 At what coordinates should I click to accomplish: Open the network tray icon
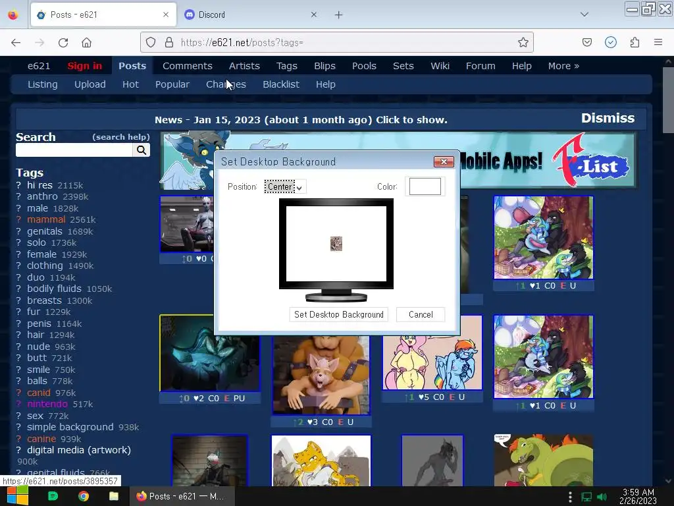(x=586, y=497)
